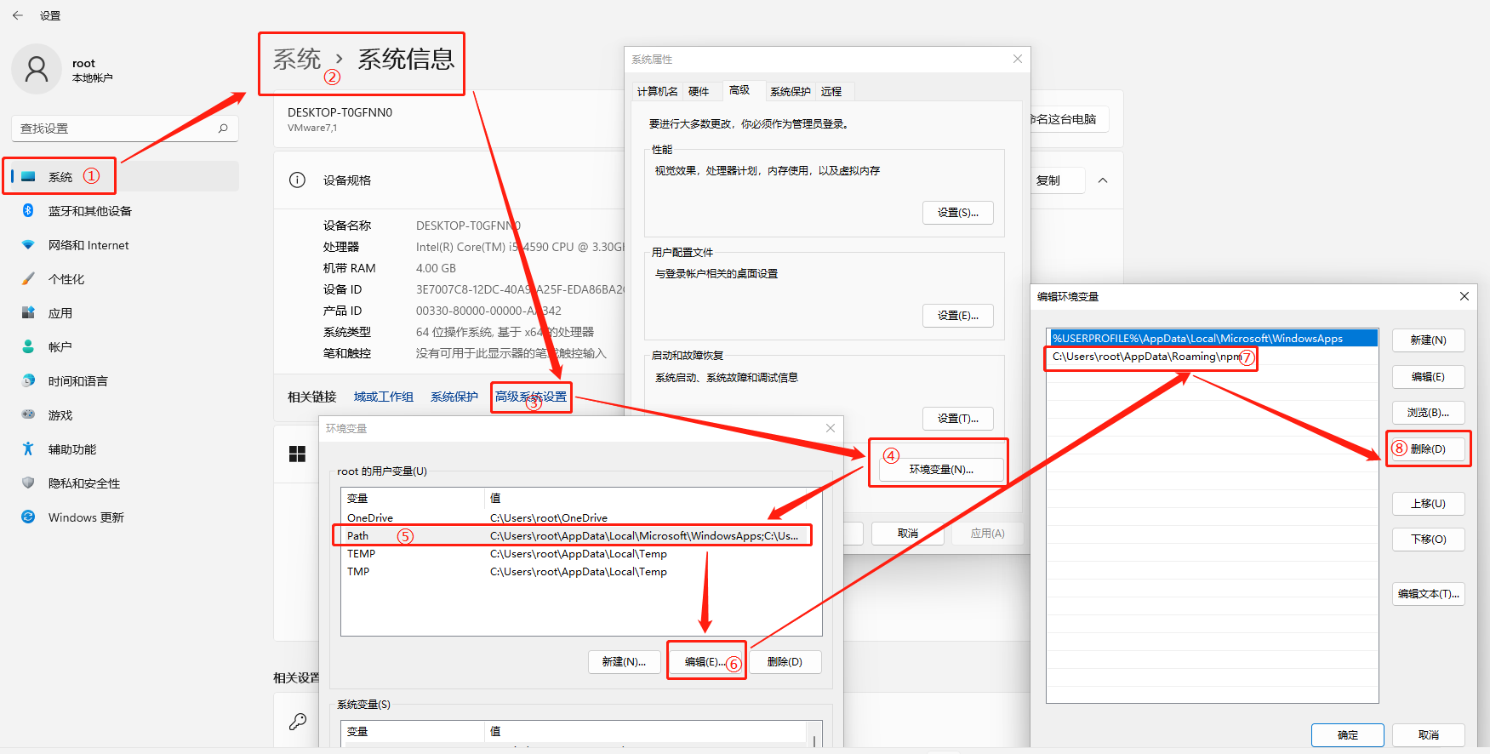Open Privacy and security settings
The height and width of the screenshot is (754, 1490).
coord(83,483)
